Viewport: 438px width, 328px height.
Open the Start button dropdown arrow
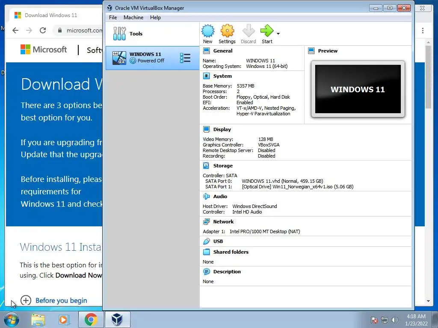point(278,34)
